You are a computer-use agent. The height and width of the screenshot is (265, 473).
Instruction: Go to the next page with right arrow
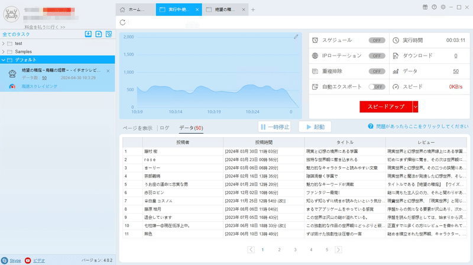[338, 250]
